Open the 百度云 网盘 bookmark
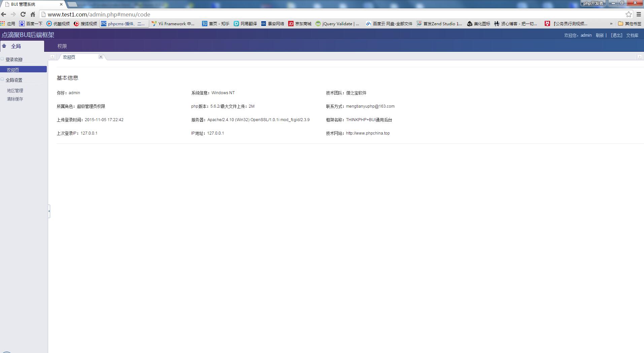644x353 pixels. pos(389,24)
